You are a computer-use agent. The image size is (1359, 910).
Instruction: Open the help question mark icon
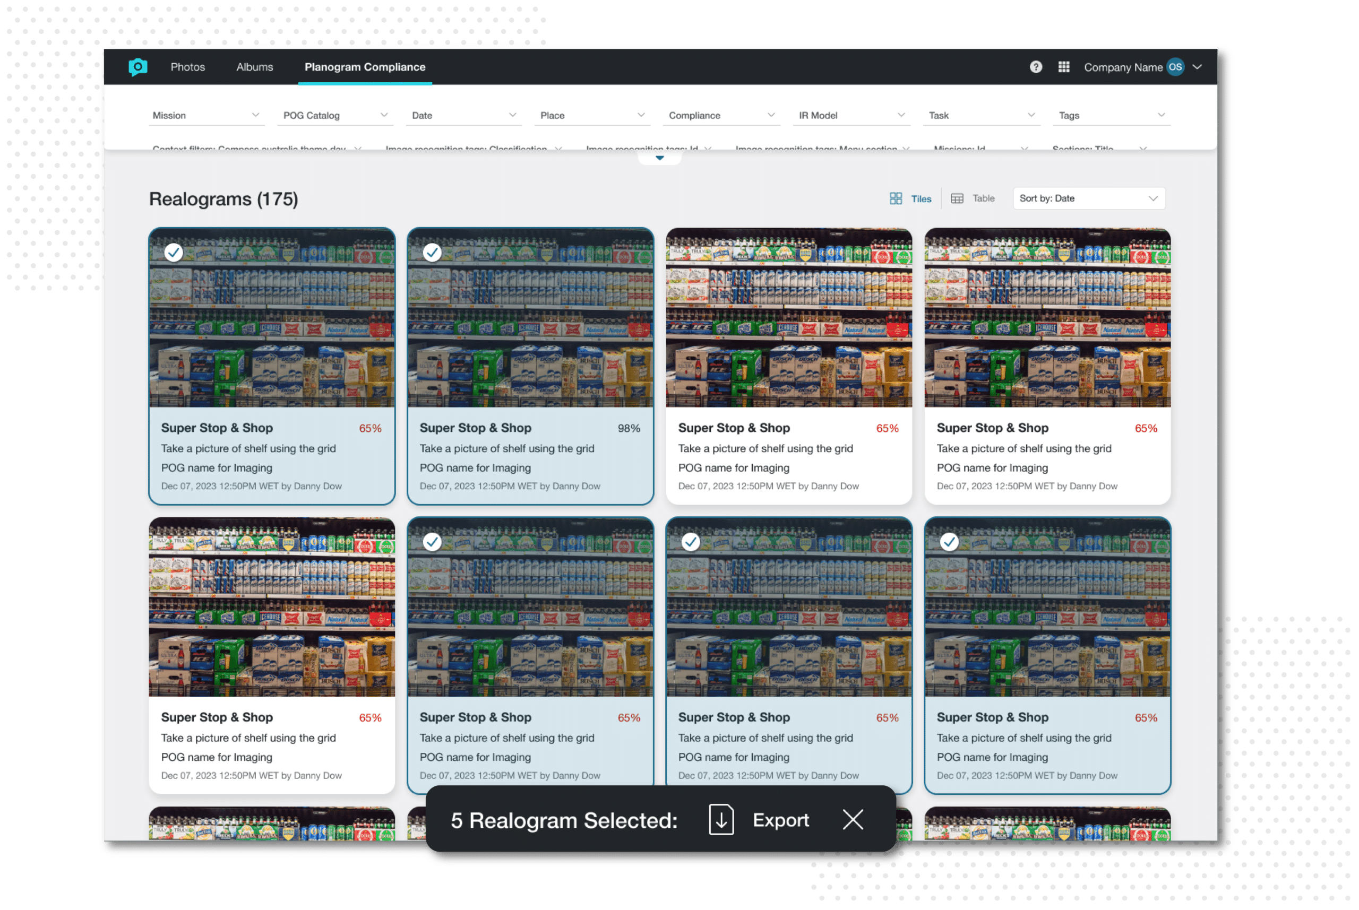point(1036,67)
